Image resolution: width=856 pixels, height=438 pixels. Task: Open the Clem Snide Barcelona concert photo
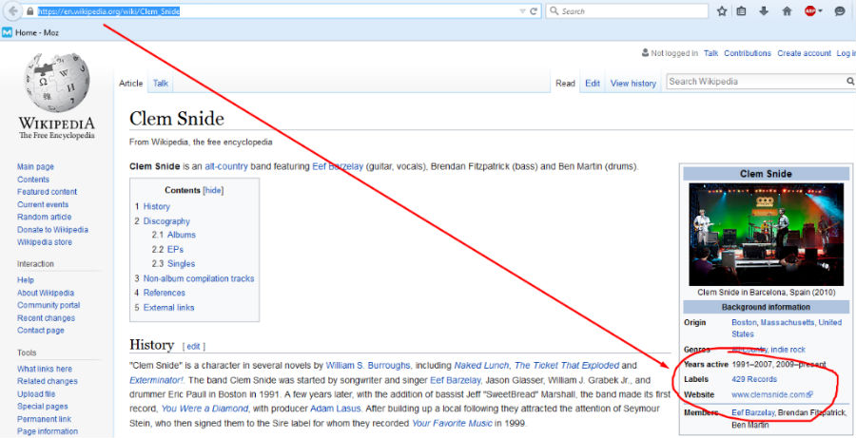point(766,234)
